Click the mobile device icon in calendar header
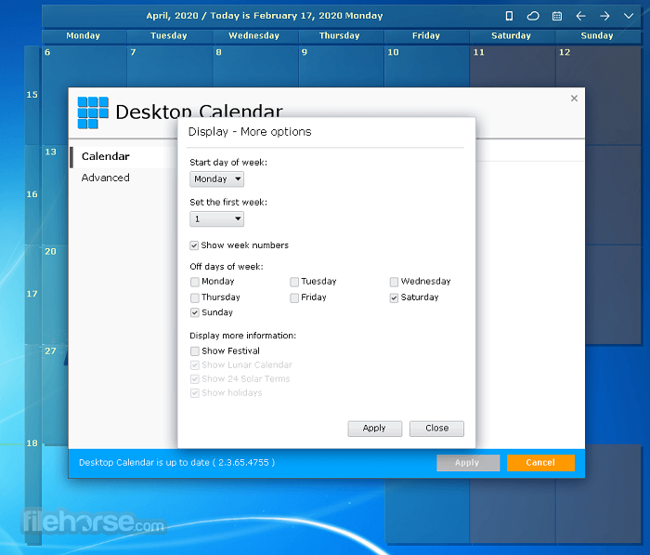This screenshot has width=650, height=555. [509, 16]
